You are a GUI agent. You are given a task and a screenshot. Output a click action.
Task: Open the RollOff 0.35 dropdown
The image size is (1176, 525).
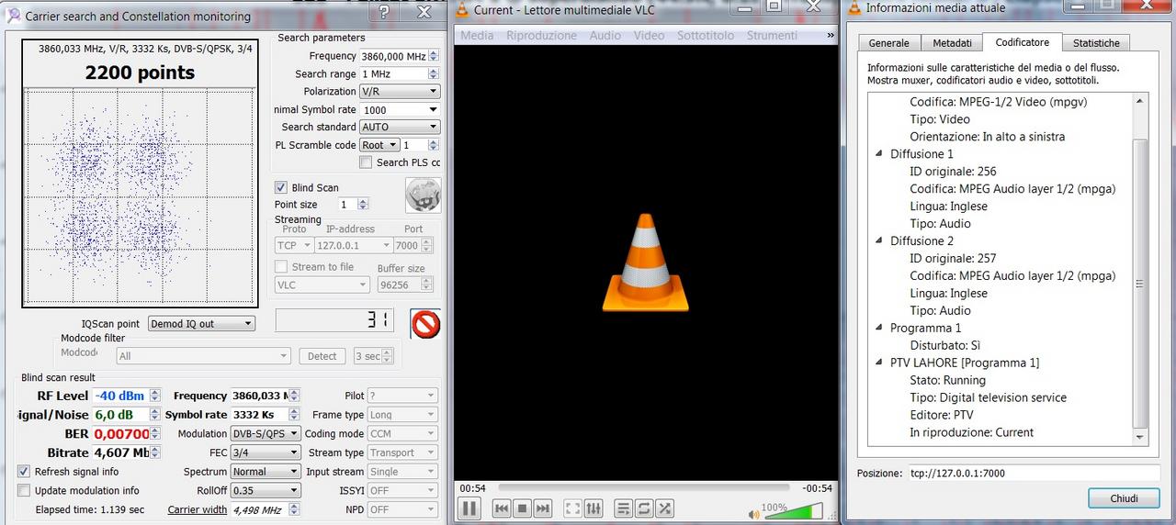click(x=265, y=490)
